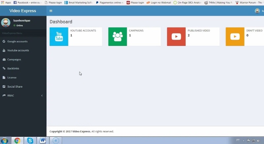Click the YouTube logo tile icon
Viewport: 264px width, 144px height.
tap(59, 36)
